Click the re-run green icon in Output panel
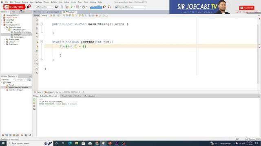This screenshot has width=261, height=146. (x=34, y=99)
